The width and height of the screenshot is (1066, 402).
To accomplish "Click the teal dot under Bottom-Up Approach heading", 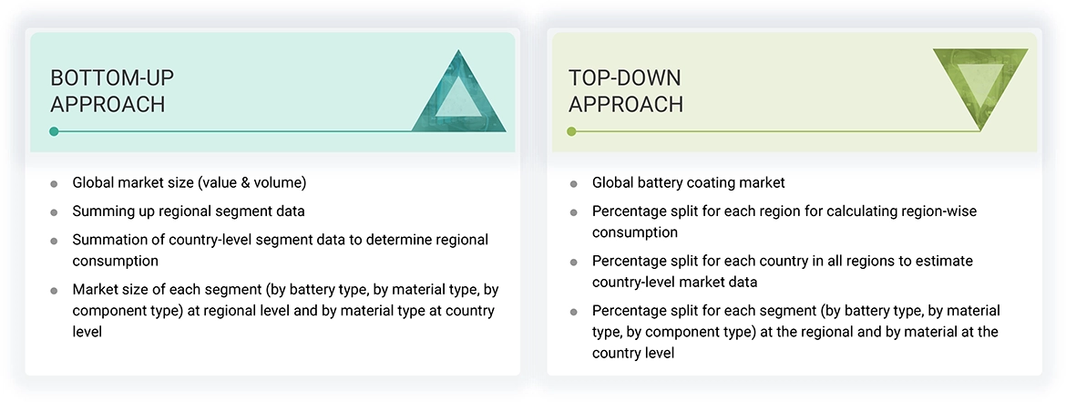I will pyautogui.click(x=55, y=131).
